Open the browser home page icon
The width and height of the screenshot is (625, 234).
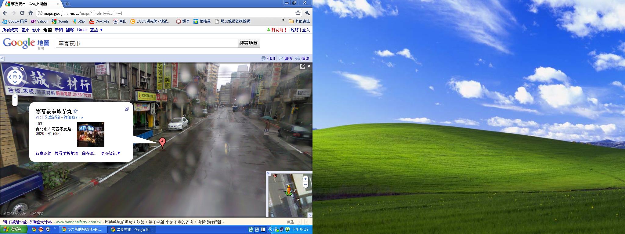click(31, 13)
